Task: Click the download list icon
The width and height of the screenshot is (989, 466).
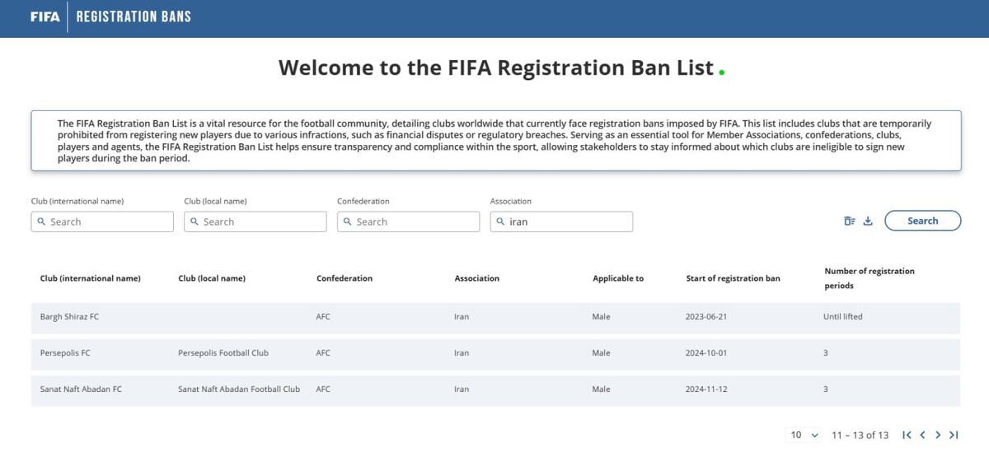Action: coord(868,221)
